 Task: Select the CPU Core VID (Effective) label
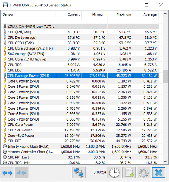(27, 59)
